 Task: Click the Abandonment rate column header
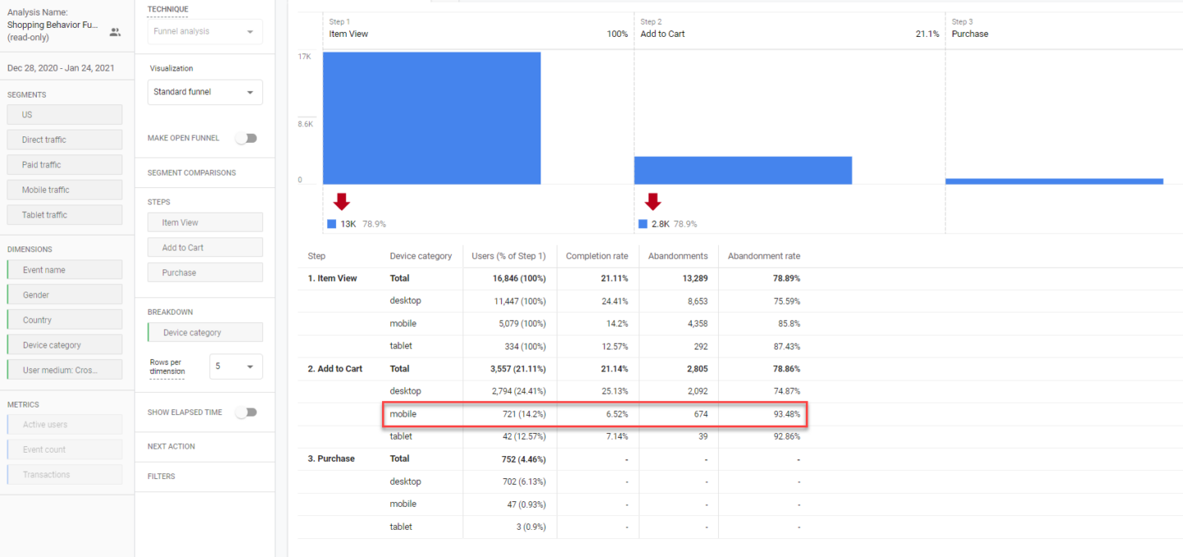763,256
